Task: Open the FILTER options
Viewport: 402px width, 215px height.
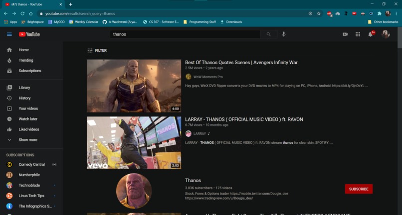Action: (97, 50)
